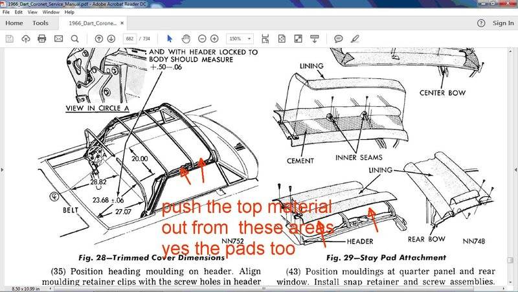Open fit-width scrolling page option

pos(265,39)
